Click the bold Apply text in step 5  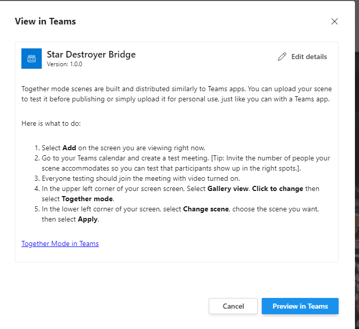pos(89,219)
